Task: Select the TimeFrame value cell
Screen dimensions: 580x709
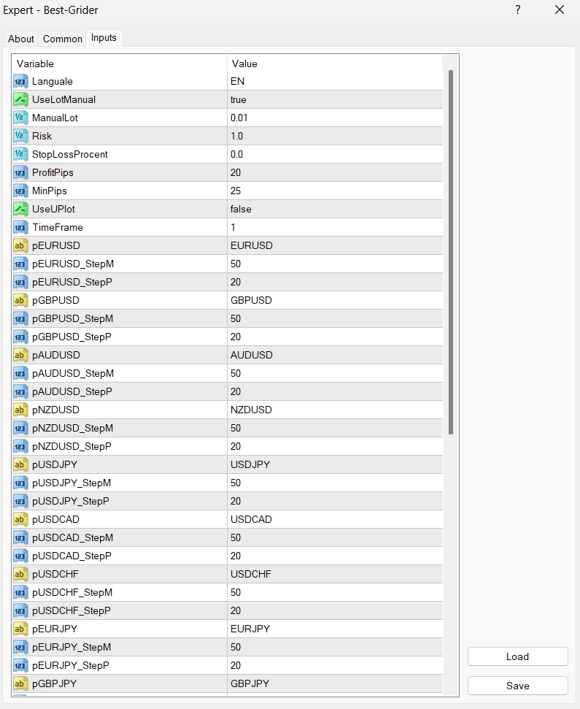Action: (x=334, y=227)
